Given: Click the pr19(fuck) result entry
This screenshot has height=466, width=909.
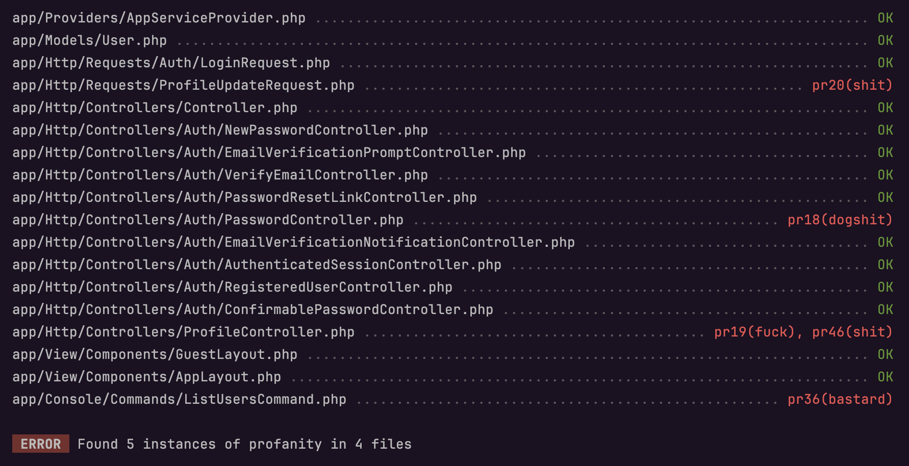Looking at the screenshot, I should click(754, 332).
